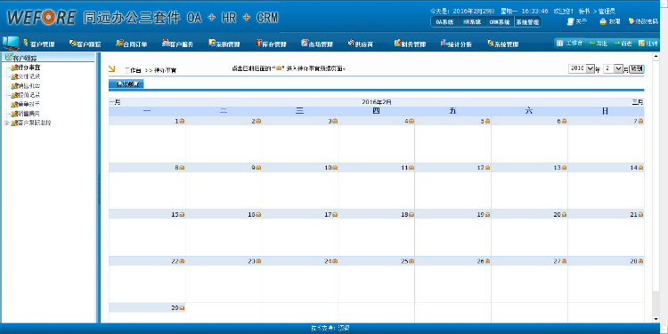Open to-do icon next to February 29

point(182,308)
